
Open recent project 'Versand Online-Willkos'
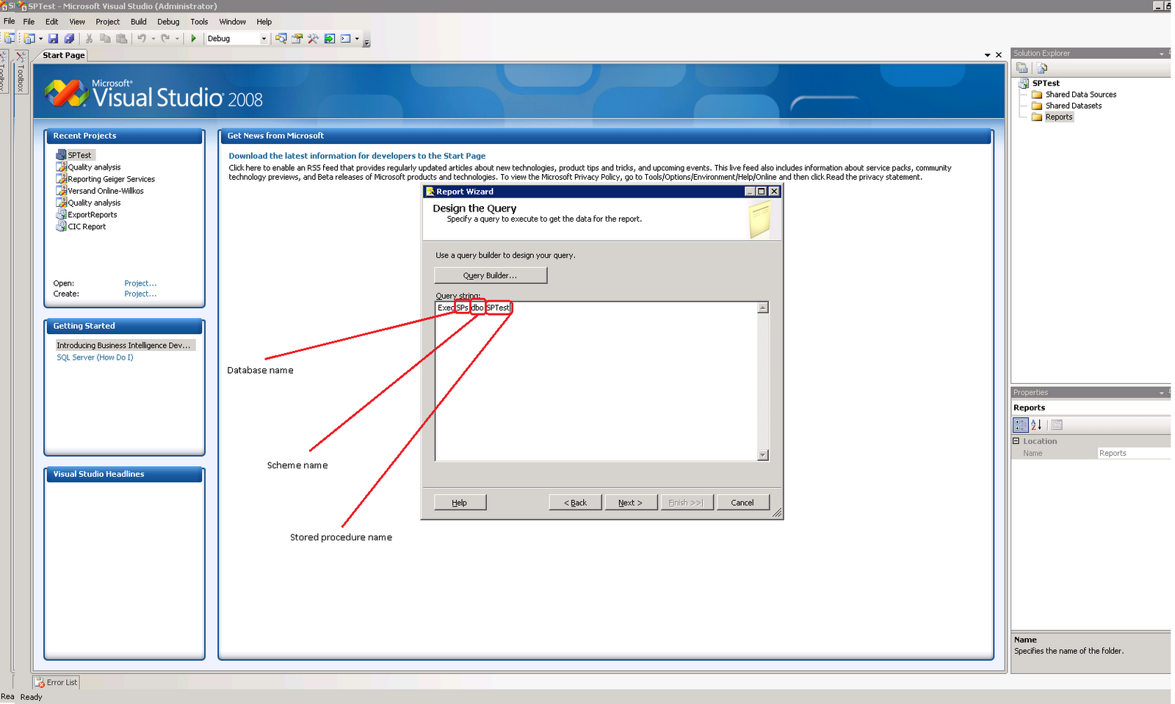(106, 191)
